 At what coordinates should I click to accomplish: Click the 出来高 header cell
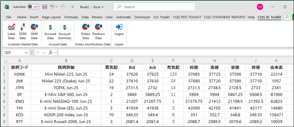(276, 68)
